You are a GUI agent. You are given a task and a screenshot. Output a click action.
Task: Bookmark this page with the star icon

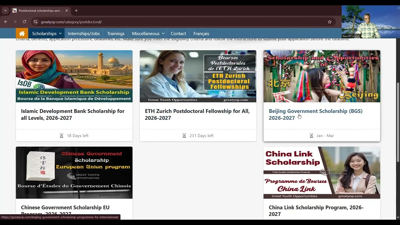[329, 22]
